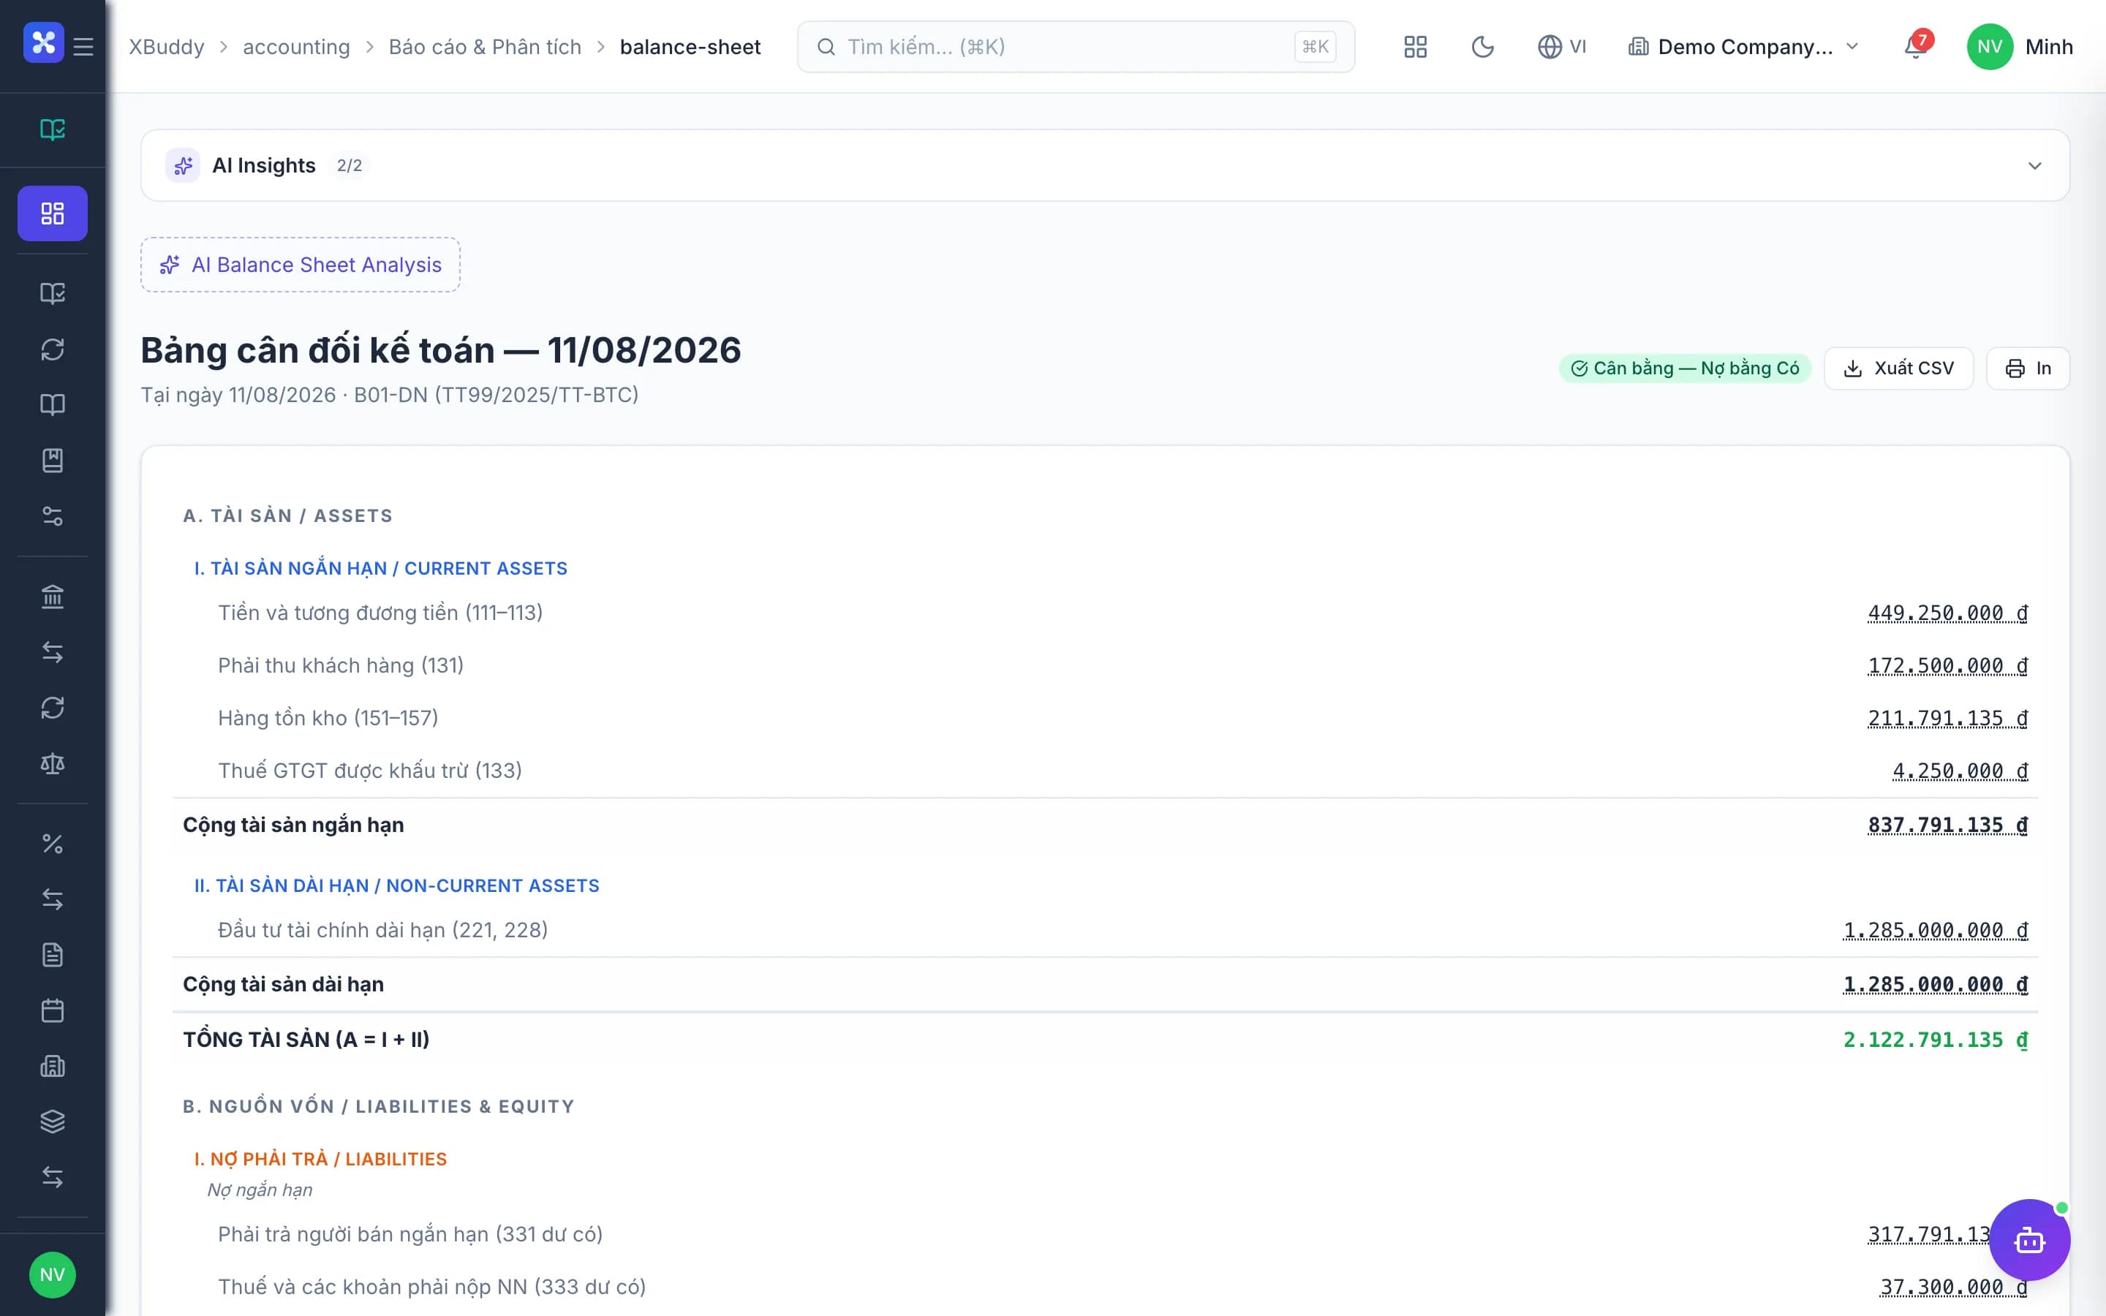Click the AI Insights sparkle icon
Viewport: 2106px width, 1316px height.
183,165
